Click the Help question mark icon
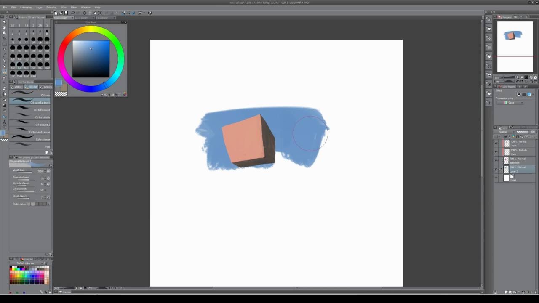This screenshot has width=539, height=303. tap(150, 13)
